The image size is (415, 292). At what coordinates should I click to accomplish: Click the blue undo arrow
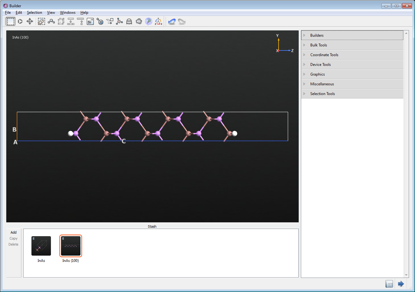172,21
